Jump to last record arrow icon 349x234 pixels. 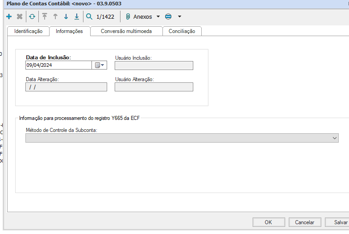pos(77,16)
